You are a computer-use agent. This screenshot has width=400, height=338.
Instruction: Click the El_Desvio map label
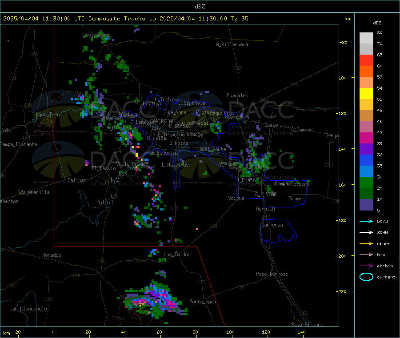pyautogui.click(x=104, y=168)
